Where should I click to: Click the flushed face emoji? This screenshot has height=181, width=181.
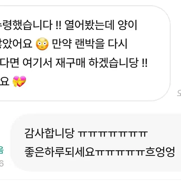click(42, 44)
